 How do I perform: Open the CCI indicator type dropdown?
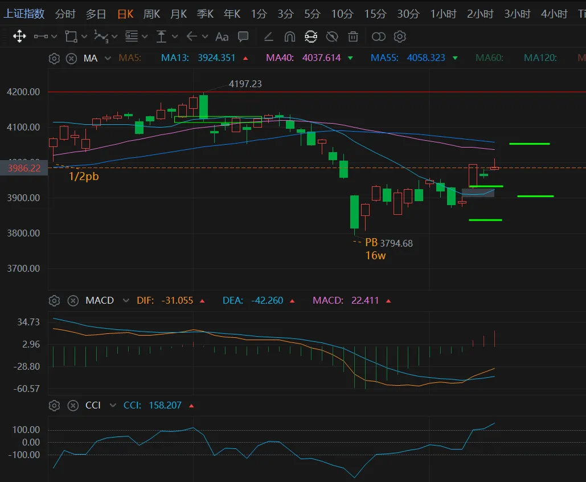(x=113, y=406)
